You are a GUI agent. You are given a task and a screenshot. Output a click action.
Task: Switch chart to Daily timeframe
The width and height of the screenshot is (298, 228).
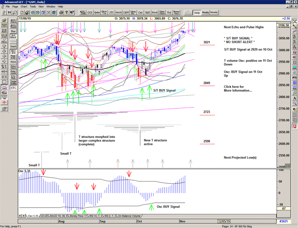pos(196,13)
